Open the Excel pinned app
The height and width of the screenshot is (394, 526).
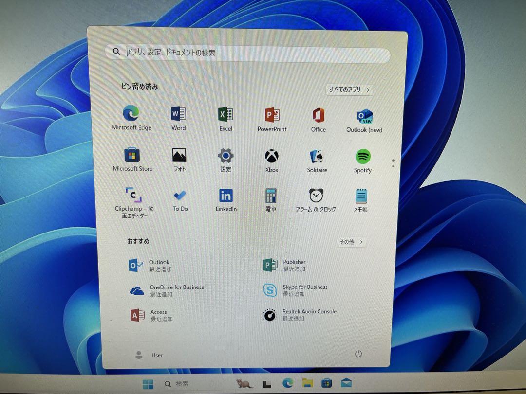(226, 119)
